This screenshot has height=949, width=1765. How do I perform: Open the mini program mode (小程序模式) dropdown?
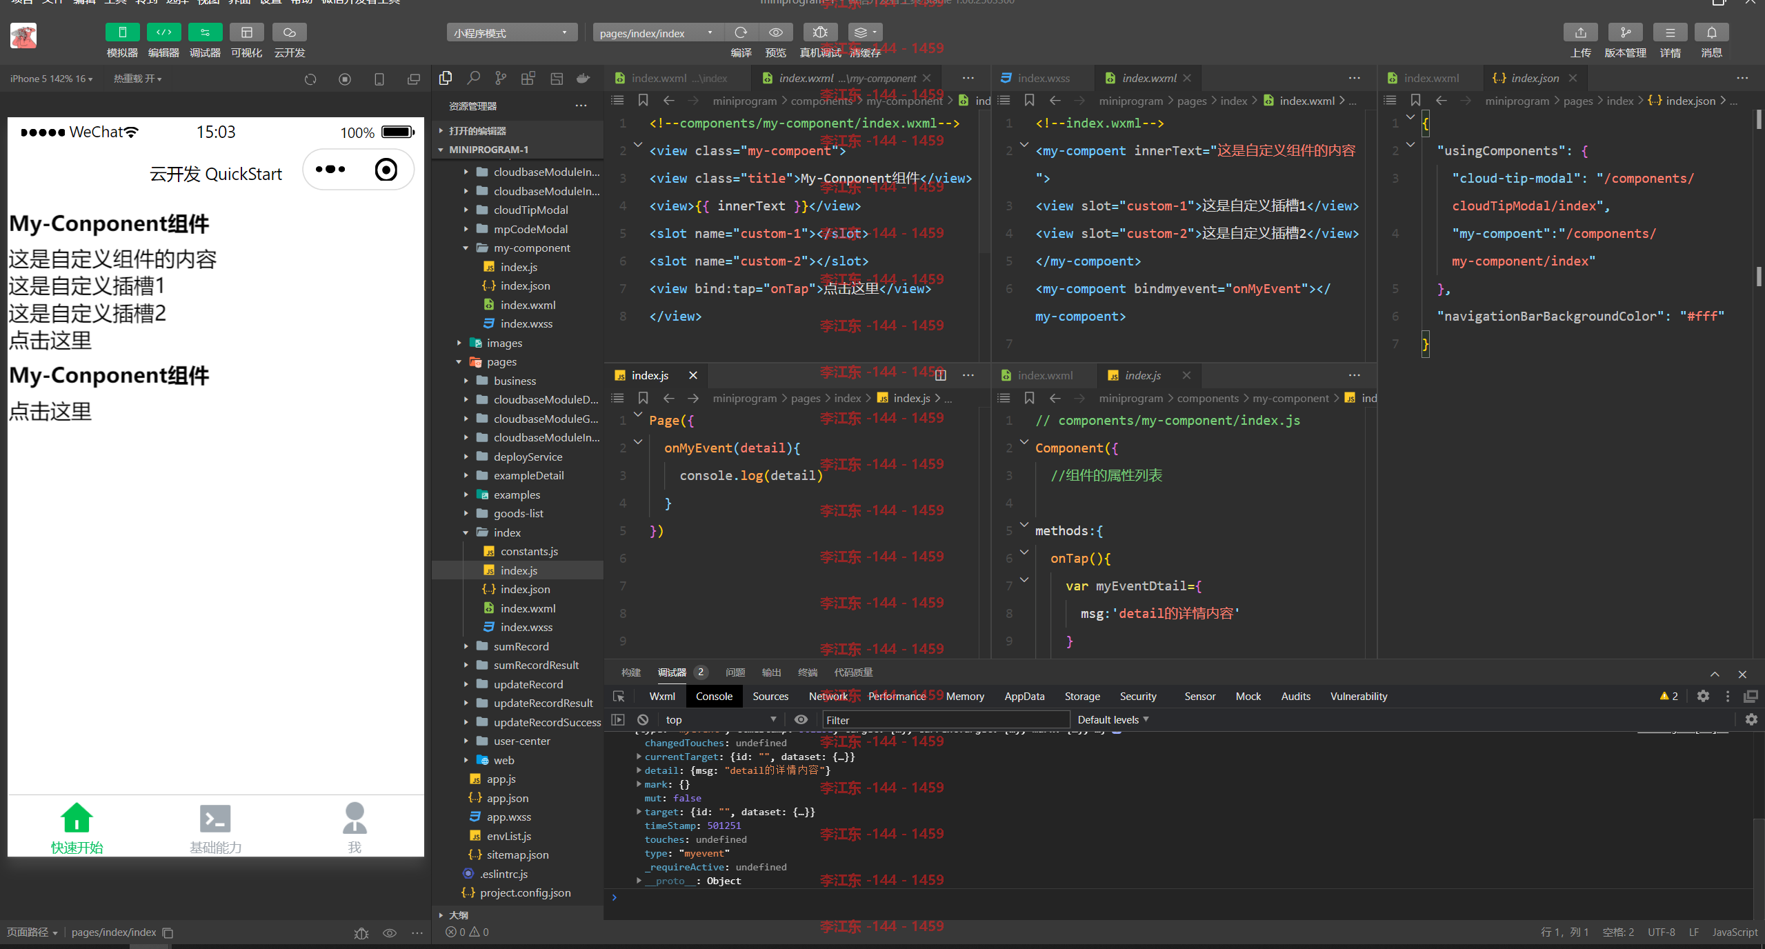point(512,33)
